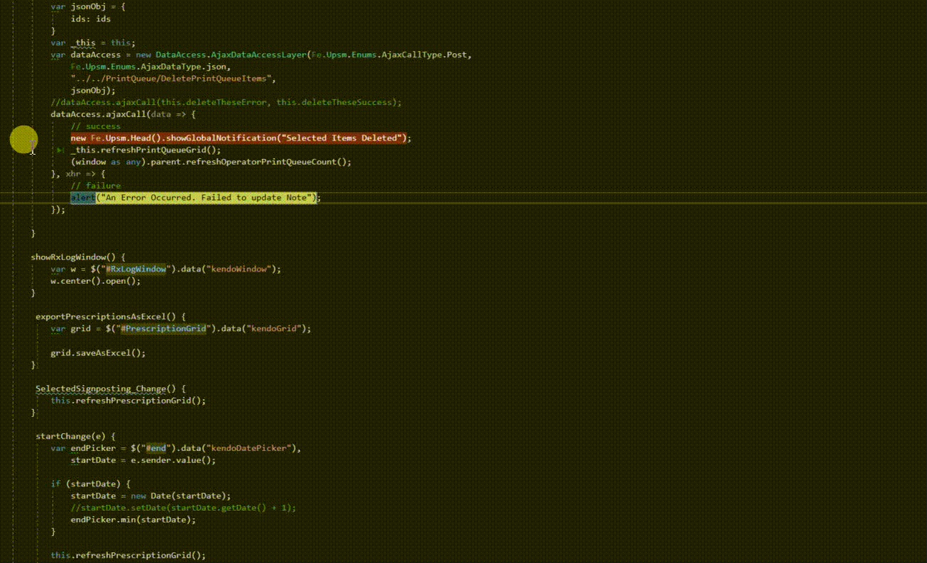Click the exportPrescriptionsAsExcel function name
927x563 pixels.
click(103, 316)
